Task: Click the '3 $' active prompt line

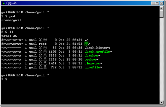Action: pyautogui.click(x=4, y=79)
